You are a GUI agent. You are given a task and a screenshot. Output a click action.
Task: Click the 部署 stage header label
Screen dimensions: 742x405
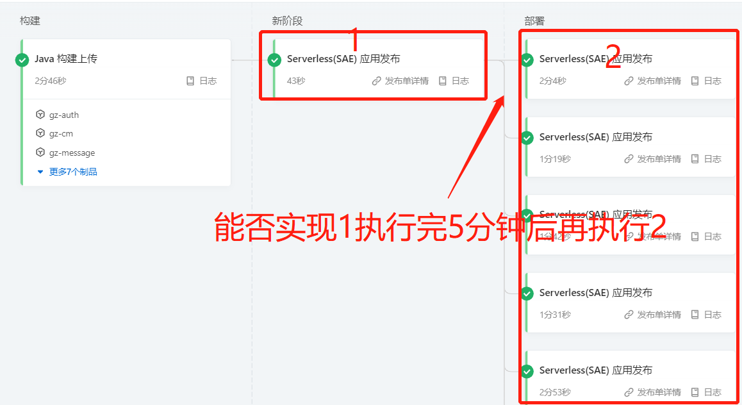tap(534, 21)
